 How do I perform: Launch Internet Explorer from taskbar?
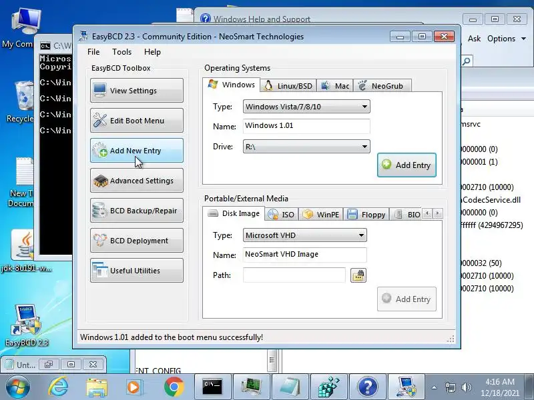click(x=58, y=387)
